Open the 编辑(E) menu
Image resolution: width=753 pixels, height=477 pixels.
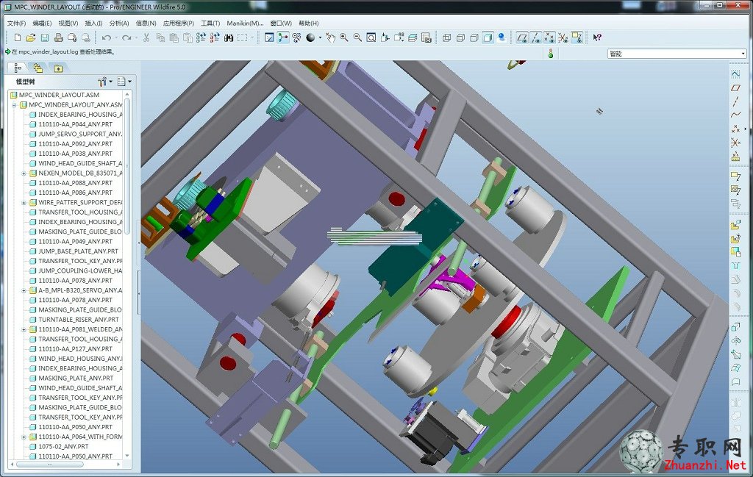click(42, 23)
